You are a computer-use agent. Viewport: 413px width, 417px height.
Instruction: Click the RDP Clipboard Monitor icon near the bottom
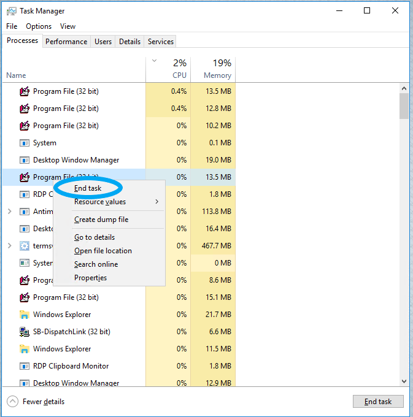25,366
